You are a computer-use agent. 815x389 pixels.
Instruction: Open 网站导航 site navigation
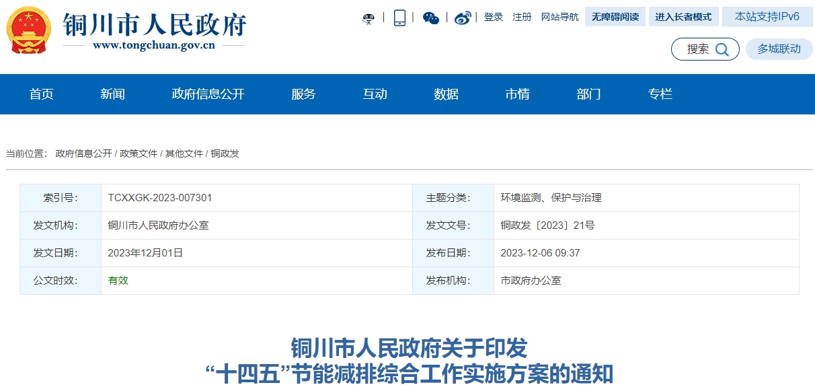[559, 17]
